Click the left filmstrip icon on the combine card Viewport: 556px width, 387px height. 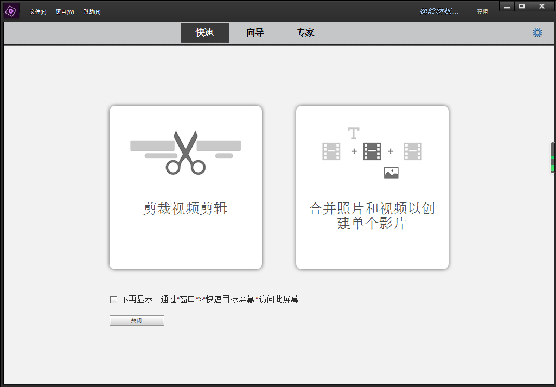pyautogui.click(x=331, y=152)
